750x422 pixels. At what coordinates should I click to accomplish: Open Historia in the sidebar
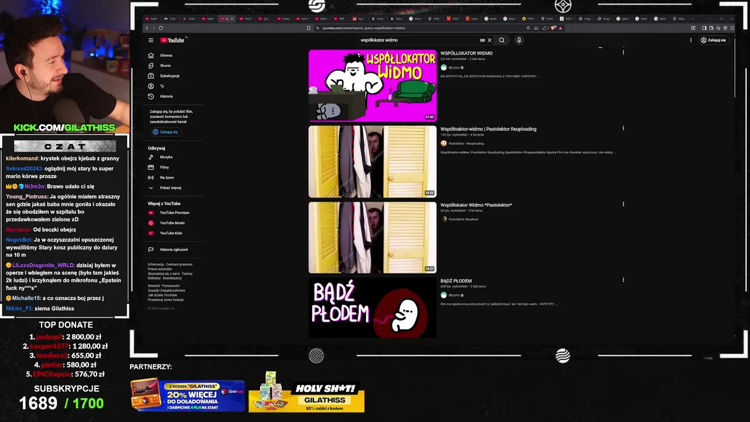[161, 96]
